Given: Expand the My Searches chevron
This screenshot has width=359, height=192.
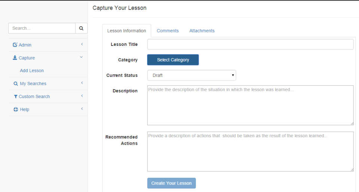Looking at the screenshot, I should [x=82, y=83].
